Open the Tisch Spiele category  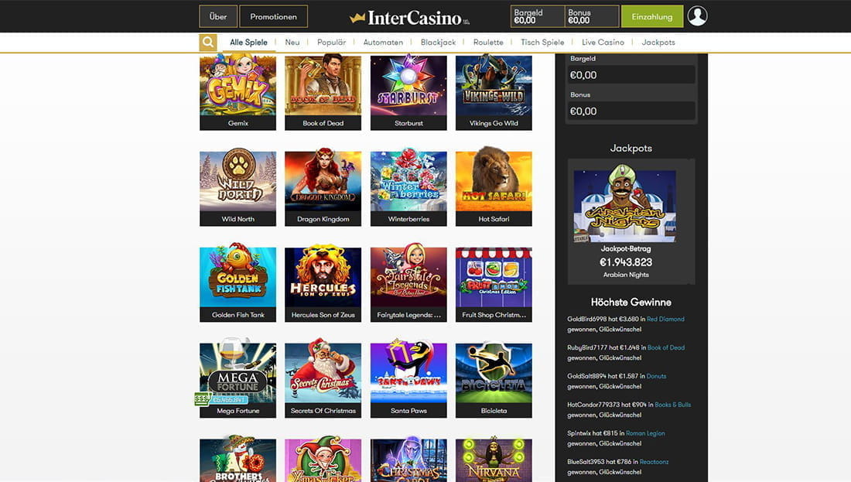click(x=542, y=43)
